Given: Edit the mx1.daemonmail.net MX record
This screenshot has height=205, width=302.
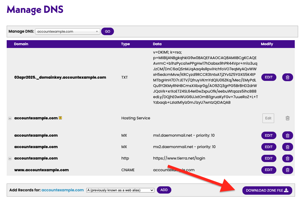Looking at the screenshot, I should (x=269, y=136).
